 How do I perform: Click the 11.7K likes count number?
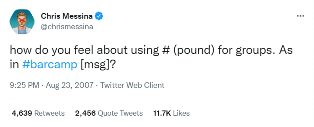(162, 113)
